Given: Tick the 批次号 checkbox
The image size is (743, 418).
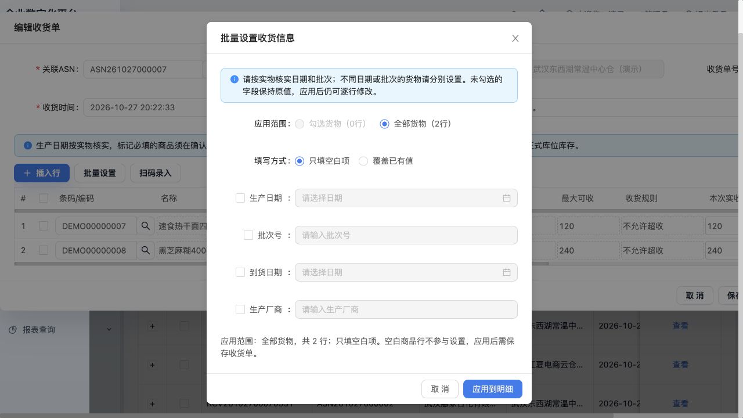Looking at the screenshot, I should [248, 235].
